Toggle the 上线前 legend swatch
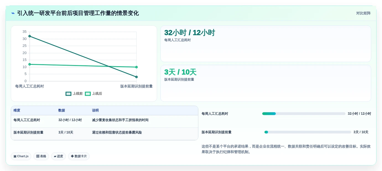This screenshot has height=171, width=382. [68, 94]
